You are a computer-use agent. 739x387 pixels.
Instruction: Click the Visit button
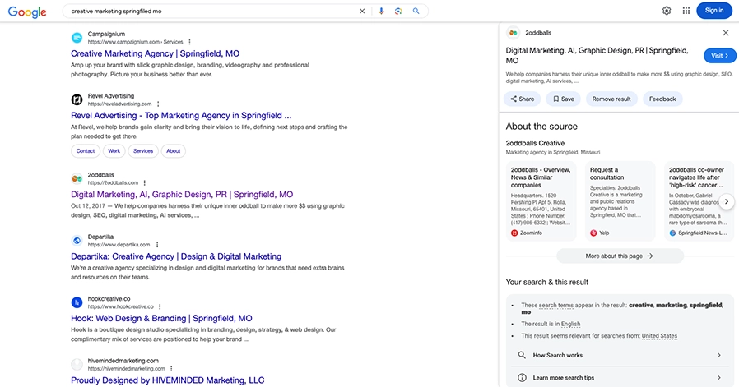click(x=720, y=56)
